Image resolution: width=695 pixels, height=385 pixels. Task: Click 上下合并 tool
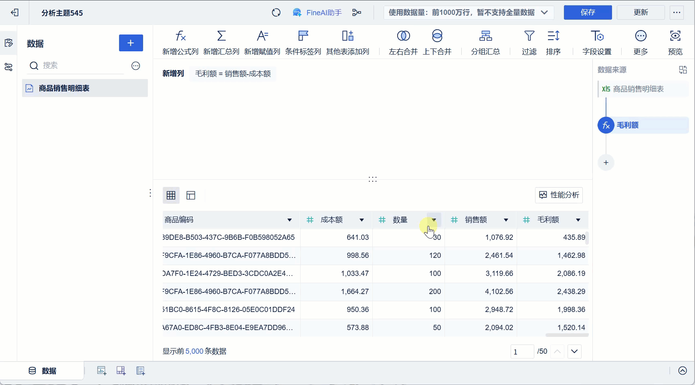point(437,43)
